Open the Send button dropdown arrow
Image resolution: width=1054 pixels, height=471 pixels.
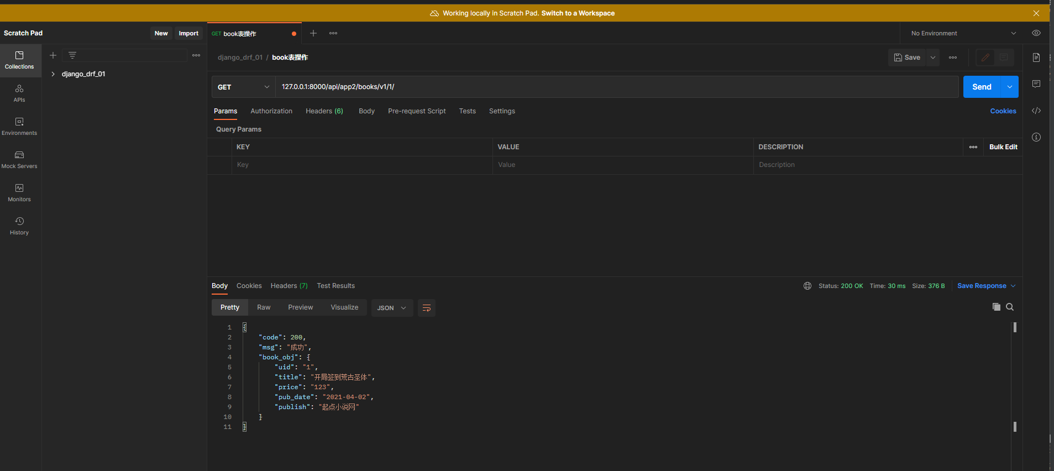pyautogui.click(x=1010, y=87)
